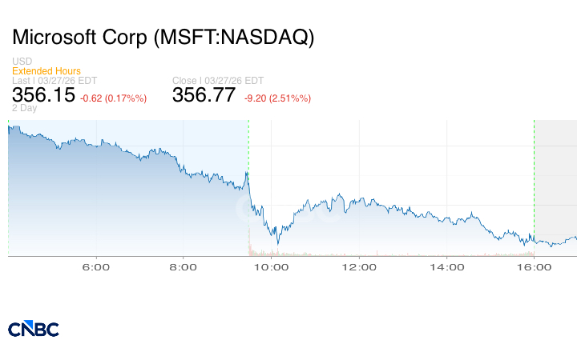This screenshot has width=577, height=360.
Task: Click the 6:00 time axis label
Action: tap(96, 268)
